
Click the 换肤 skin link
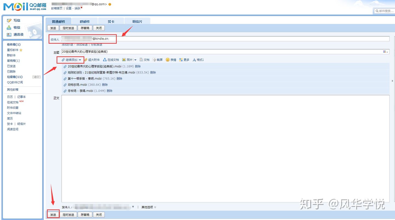click(x=78, y=8)
